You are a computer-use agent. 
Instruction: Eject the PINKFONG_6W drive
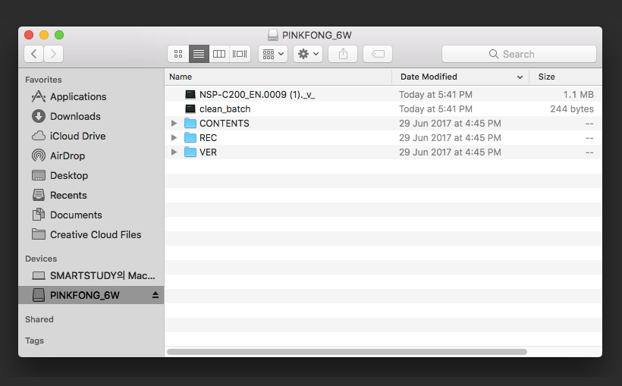point(155,295)
